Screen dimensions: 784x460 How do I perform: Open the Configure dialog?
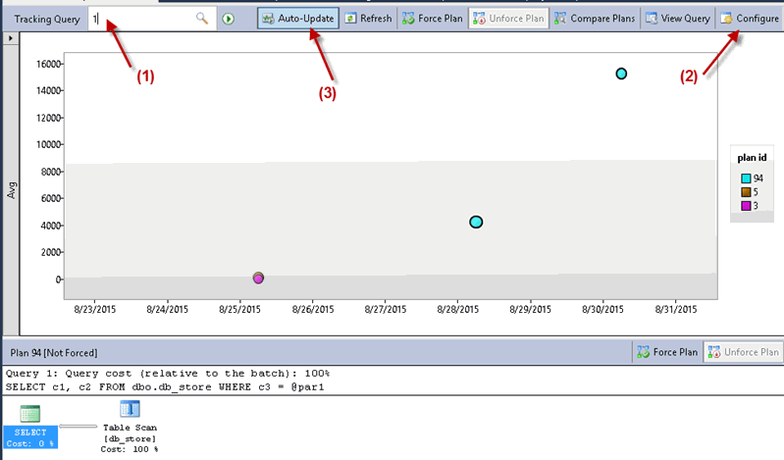750,19
